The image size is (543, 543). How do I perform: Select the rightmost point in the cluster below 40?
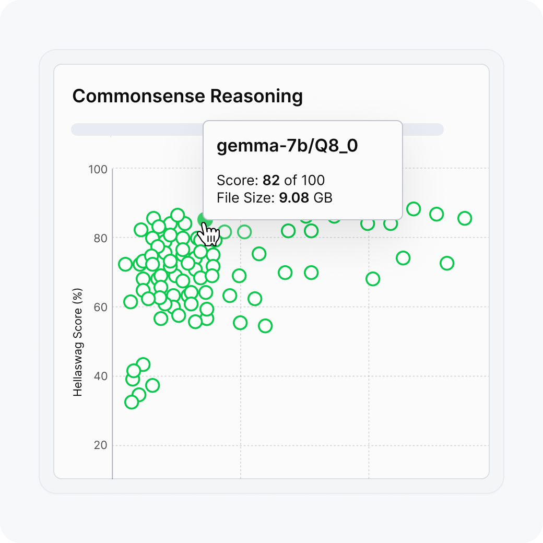[152, 385]
